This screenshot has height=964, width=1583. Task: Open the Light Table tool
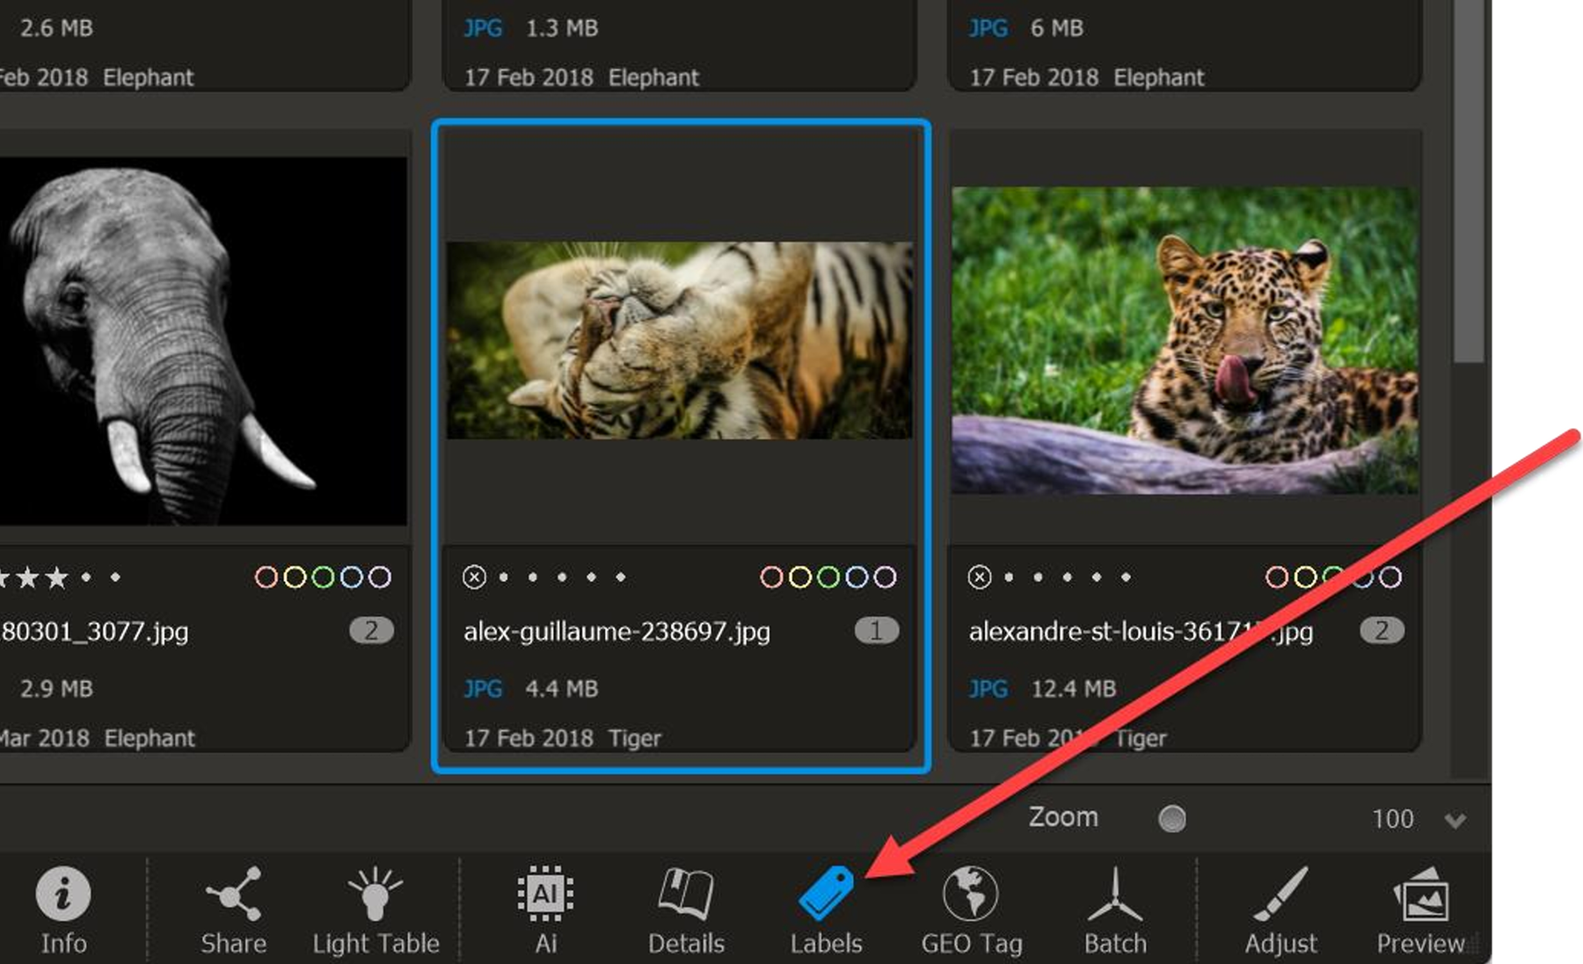click(376, 910)
